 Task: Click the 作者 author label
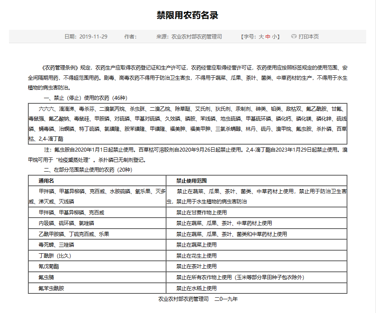click(x=130, y=37)
